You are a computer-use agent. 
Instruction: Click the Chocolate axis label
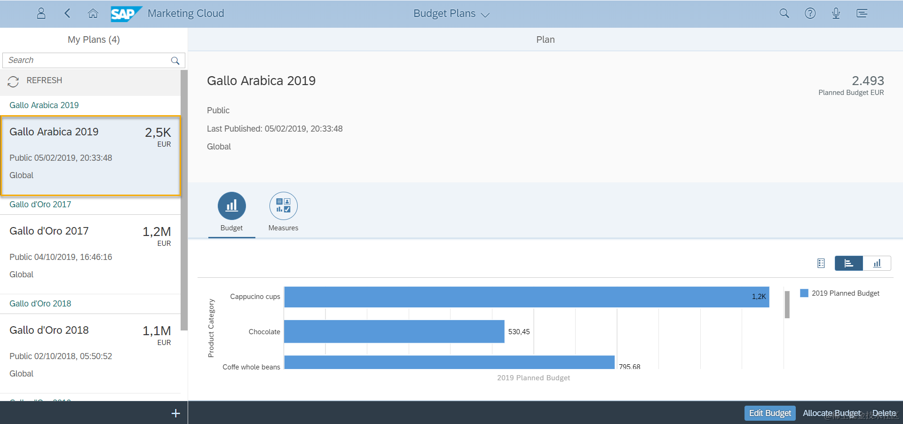(264, 332)
